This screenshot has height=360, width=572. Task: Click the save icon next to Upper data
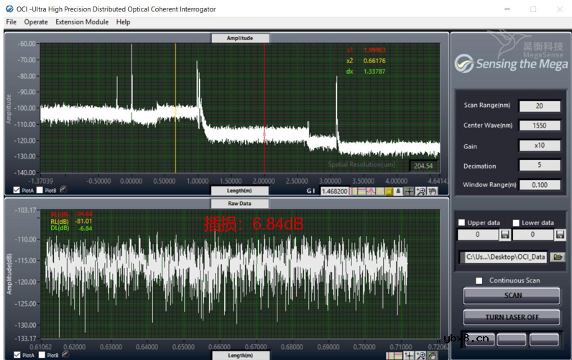505,235
